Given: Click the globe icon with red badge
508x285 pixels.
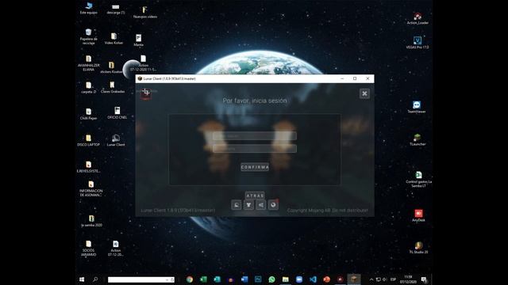Looking at the screenshot, I should point(273,205).
